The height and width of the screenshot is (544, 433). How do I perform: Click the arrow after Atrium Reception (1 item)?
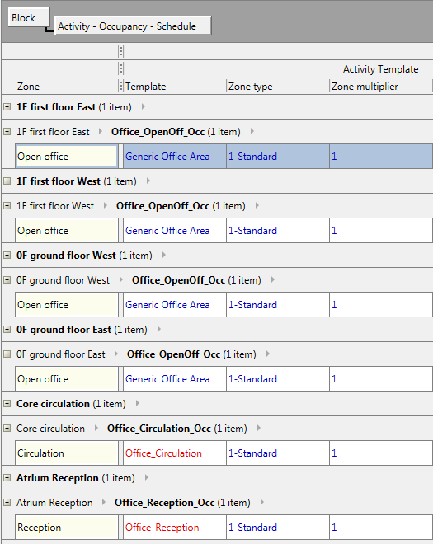pyautogui.click(x=147, y=478)
